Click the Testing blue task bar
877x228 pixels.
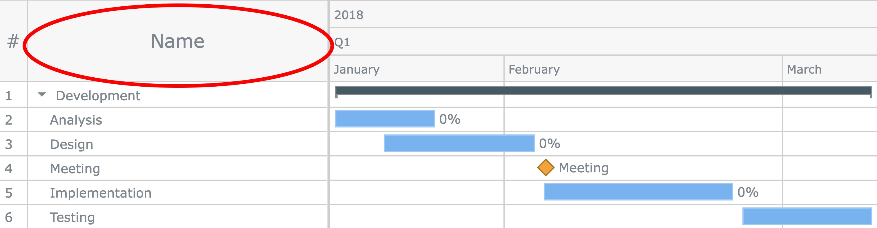pyautogui.click(x=807, y=216)
